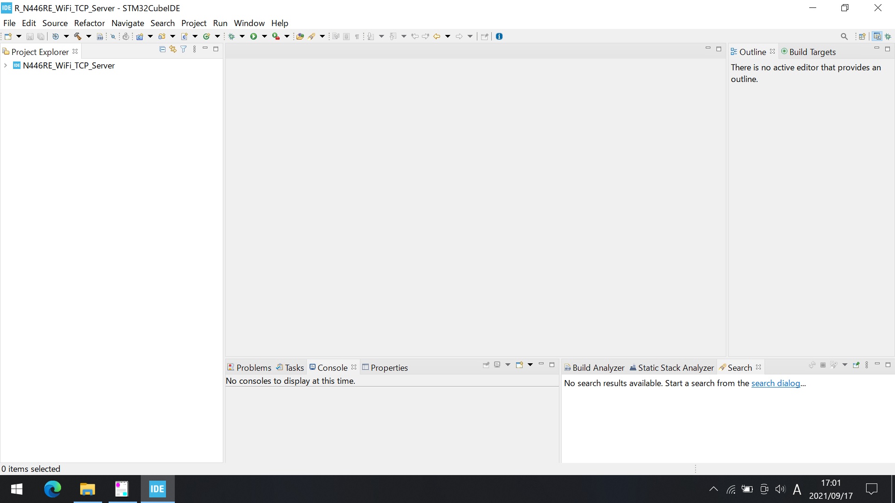Expand the toolbar run configuration dropdown

point(264,36)
